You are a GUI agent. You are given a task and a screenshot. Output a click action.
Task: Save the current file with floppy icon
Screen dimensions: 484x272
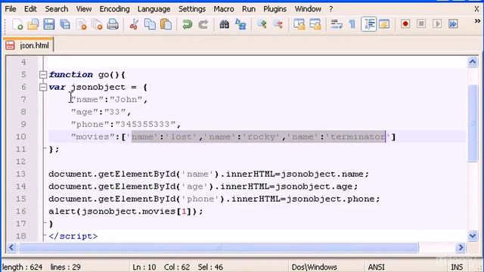pos(48,24)
